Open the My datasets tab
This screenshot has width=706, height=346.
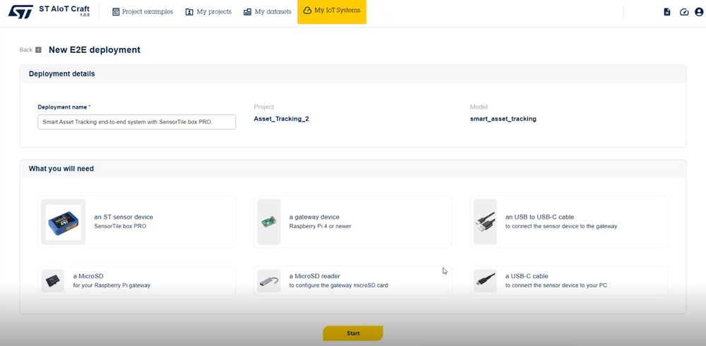267,12
